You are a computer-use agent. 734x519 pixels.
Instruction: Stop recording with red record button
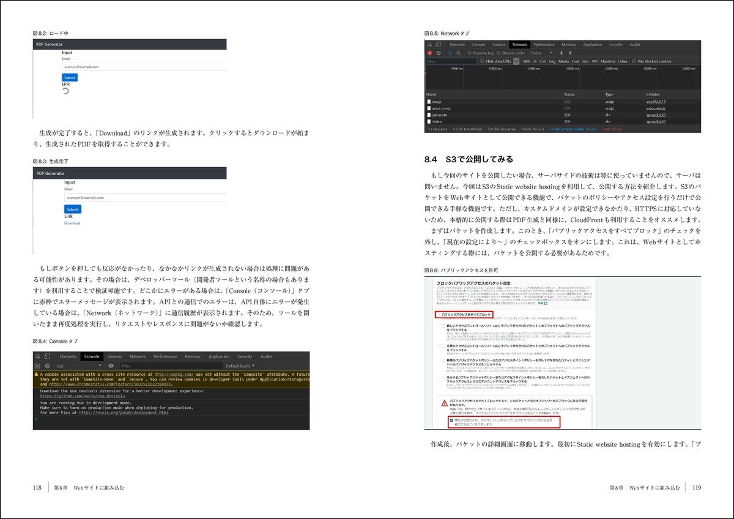tap(430, 53)
